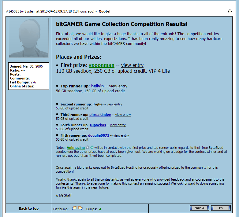Click the 'Places and Prizes:' heading
This screenshot has height=217, width=239.
coord(79,57)
